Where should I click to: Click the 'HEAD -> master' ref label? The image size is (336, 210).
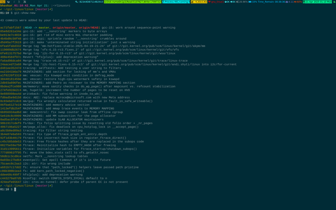pos(37,28)
